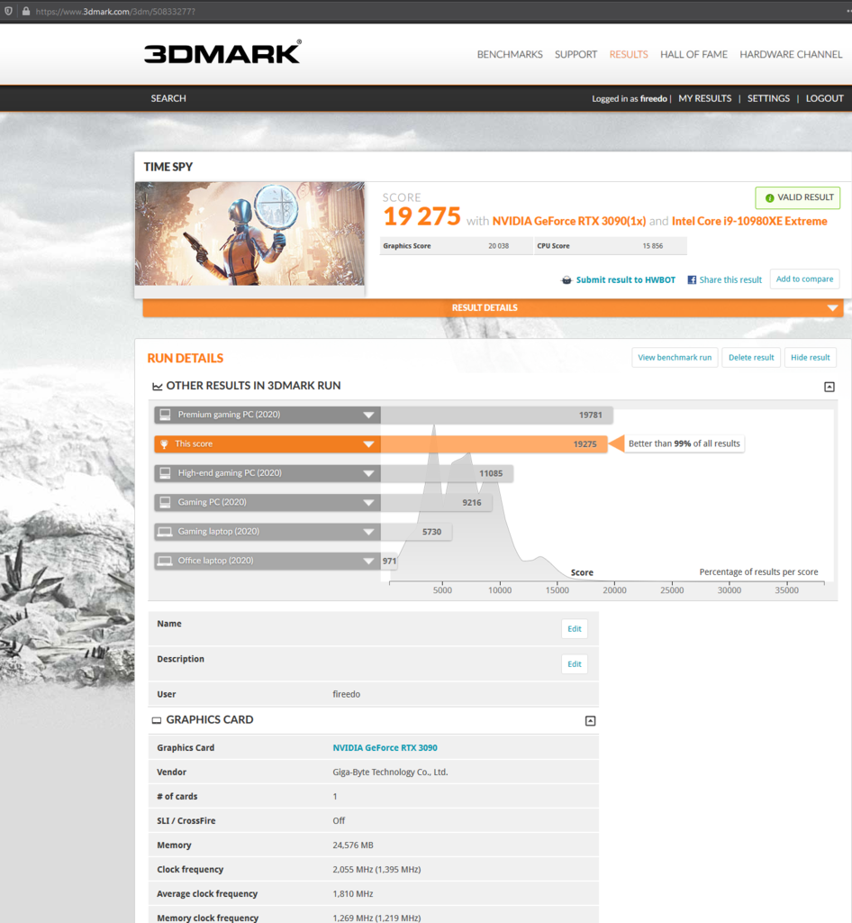
Task: Open the High-end gaming PC (2020) dropdown
Action: click(x=368, y=473)
